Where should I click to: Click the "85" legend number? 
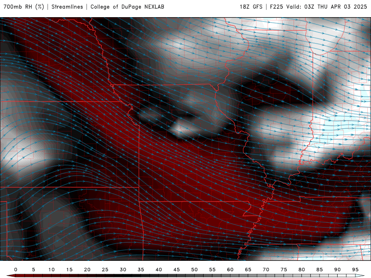coord(320,270)
